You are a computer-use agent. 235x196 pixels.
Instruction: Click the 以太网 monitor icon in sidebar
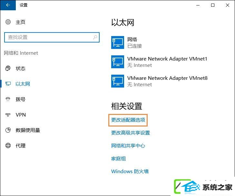pyautogui.click(x=8, y=84)
